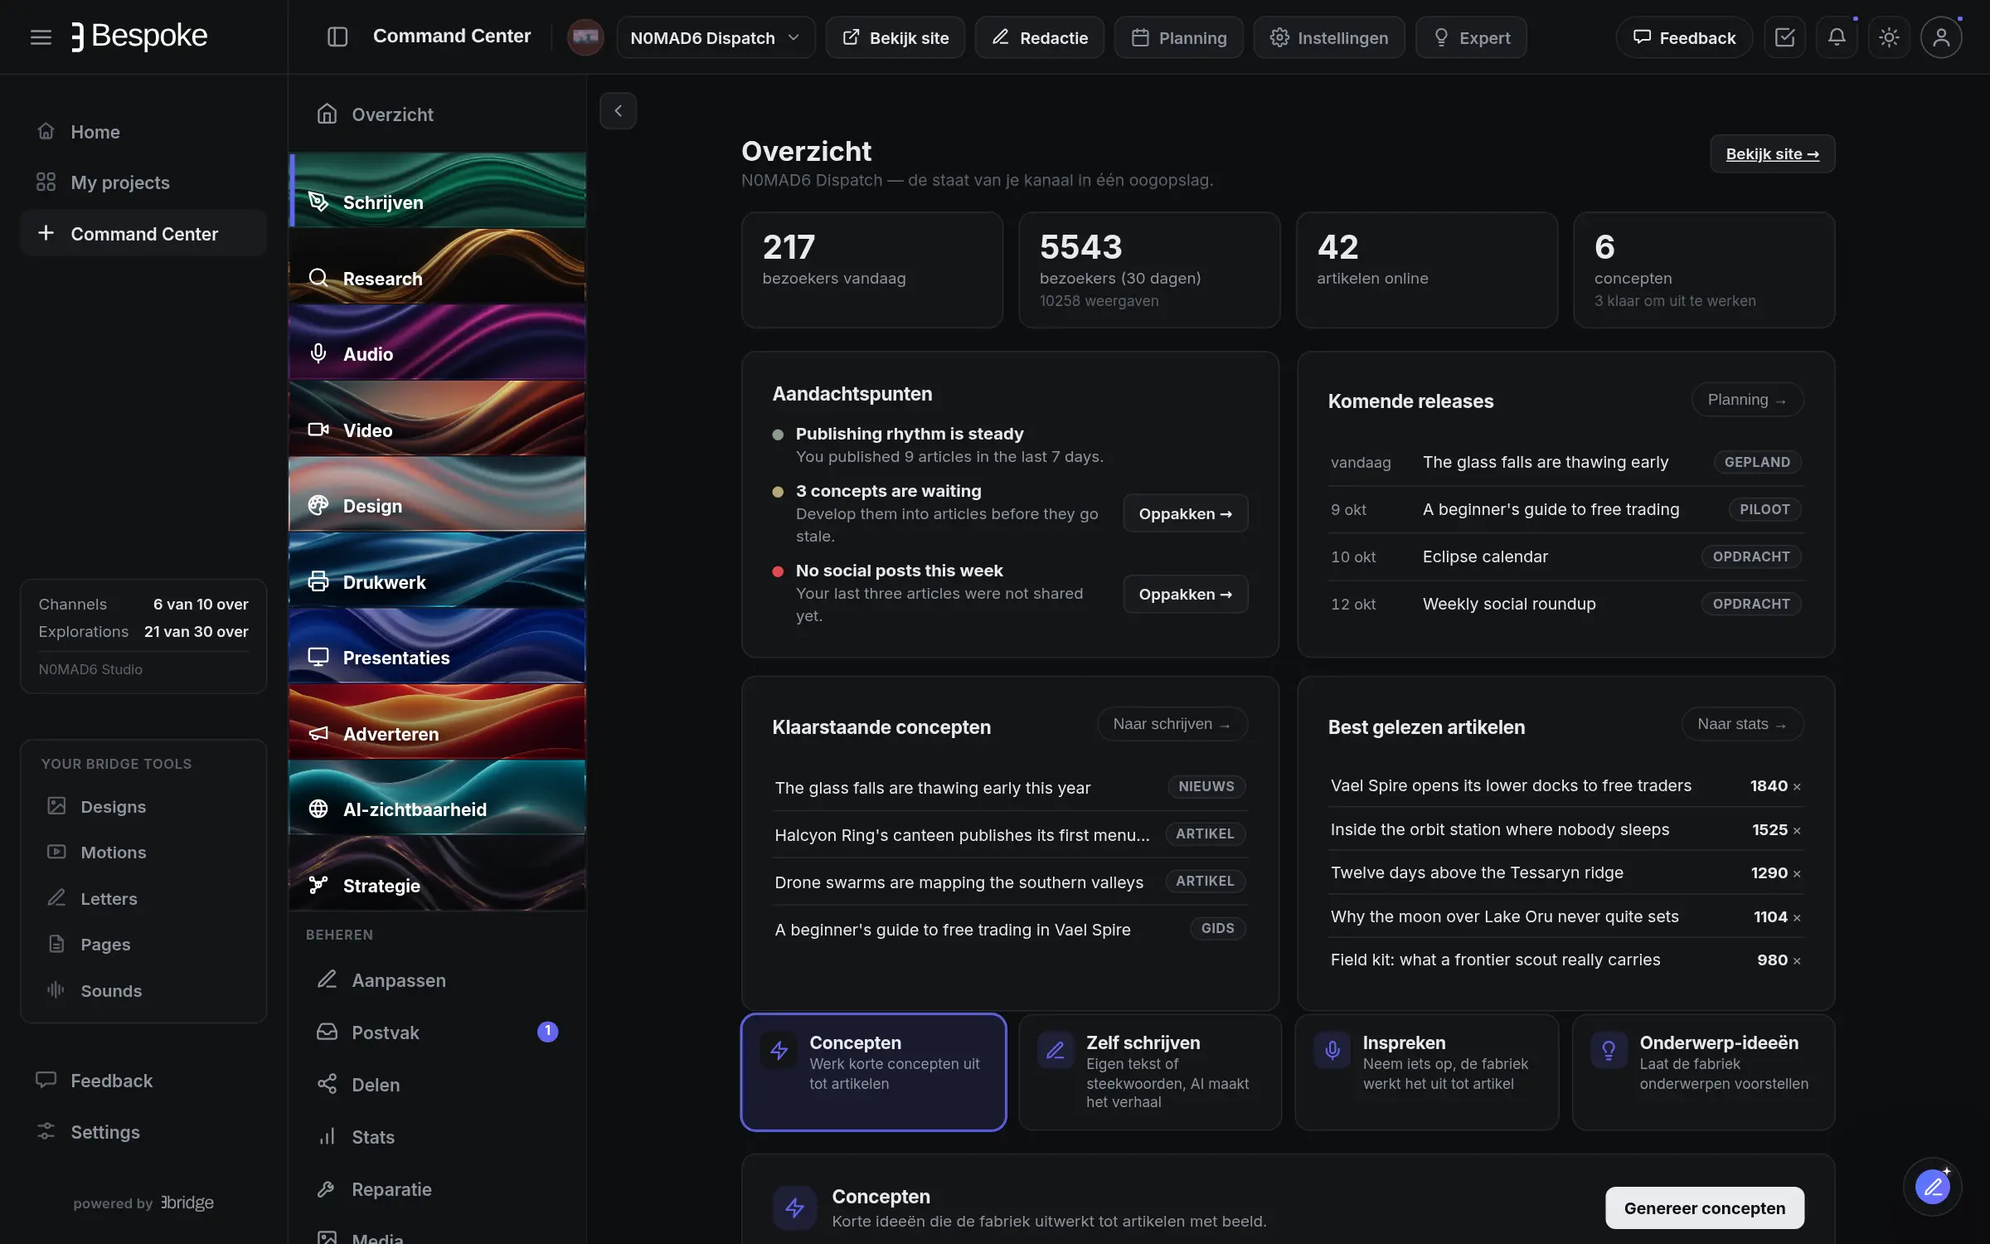Toggle the sidebar panel layout icon
Image resolution: width=1990 pixels, height=1244 pixels.
337,37
